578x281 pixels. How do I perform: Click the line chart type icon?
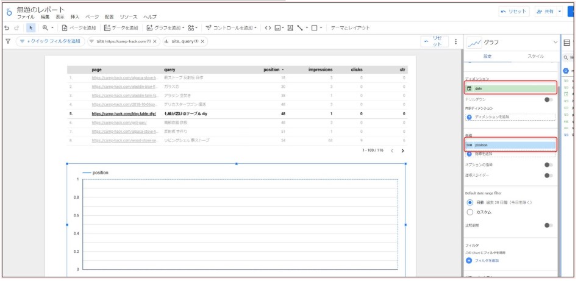[474, 43]
